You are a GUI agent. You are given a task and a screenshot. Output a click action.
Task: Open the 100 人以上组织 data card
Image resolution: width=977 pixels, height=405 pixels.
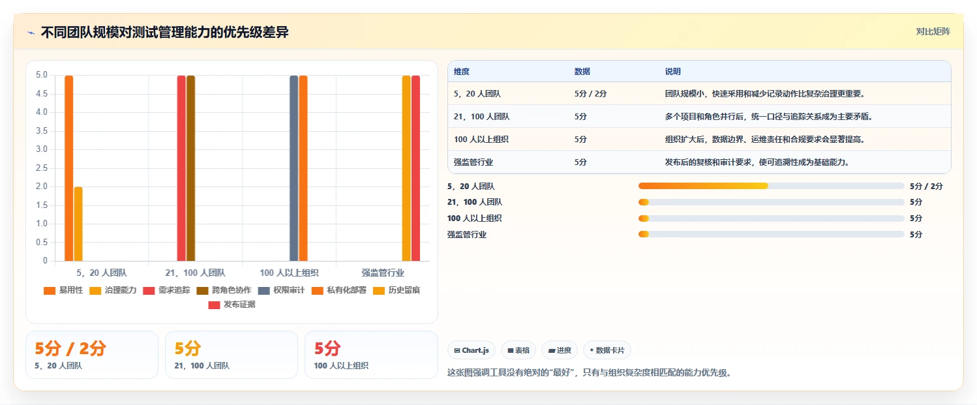coord(371,355)
